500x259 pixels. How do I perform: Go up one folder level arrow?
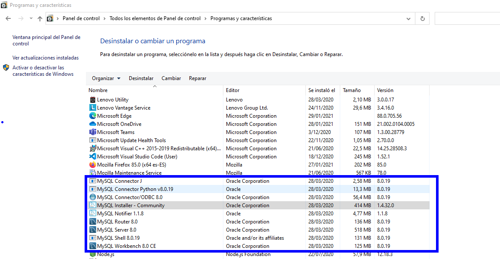pos(40,18)
